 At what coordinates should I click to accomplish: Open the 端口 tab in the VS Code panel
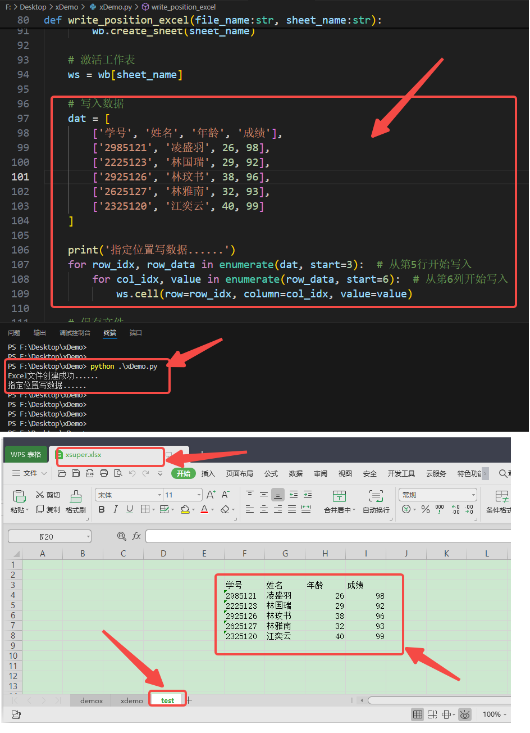(136, 333)
